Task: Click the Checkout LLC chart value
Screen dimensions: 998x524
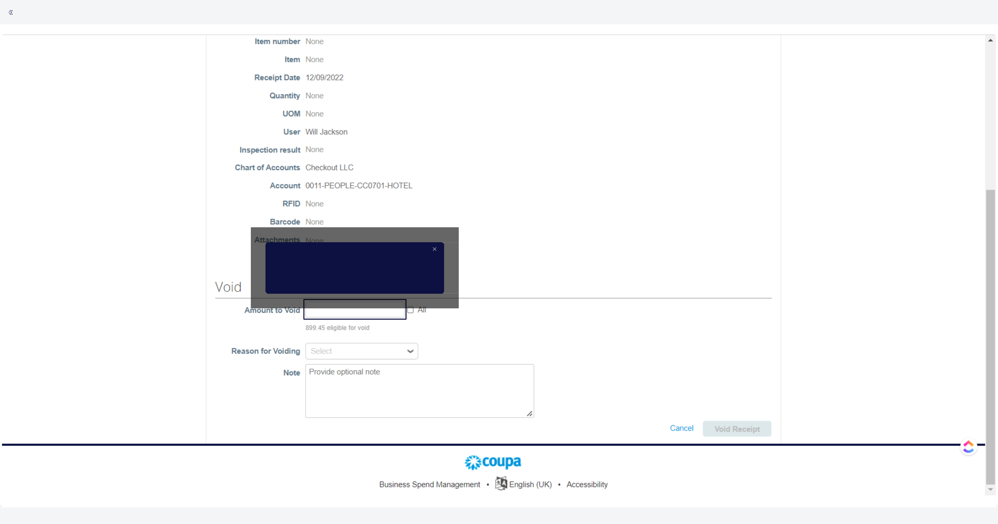Action: (329, 167)
